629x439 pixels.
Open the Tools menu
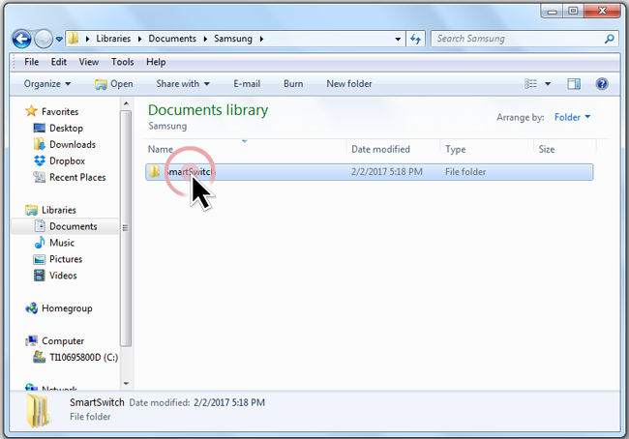click(122, 62)
